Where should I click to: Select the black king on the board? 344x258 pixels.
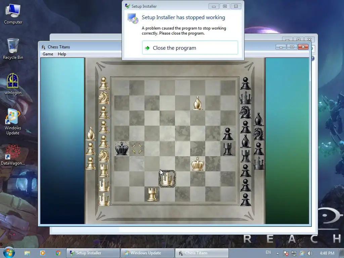(x=122, y=148)
